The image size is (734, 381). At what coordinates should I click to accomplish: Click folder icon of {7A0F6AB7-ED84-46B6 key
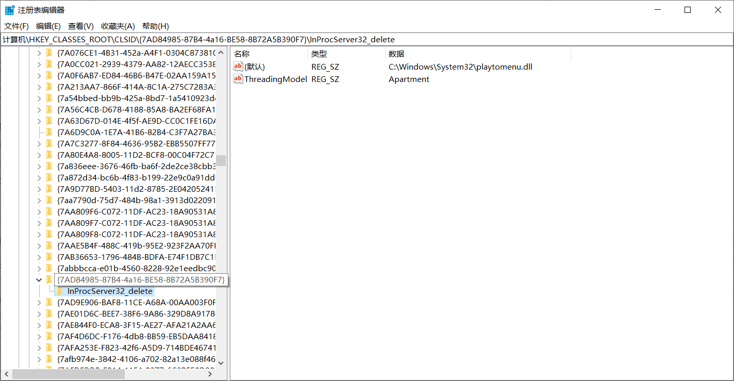[x=49, y=75]
